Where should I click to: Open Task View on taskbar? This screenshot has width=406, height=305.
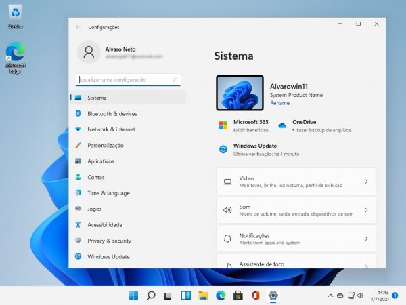168,296
